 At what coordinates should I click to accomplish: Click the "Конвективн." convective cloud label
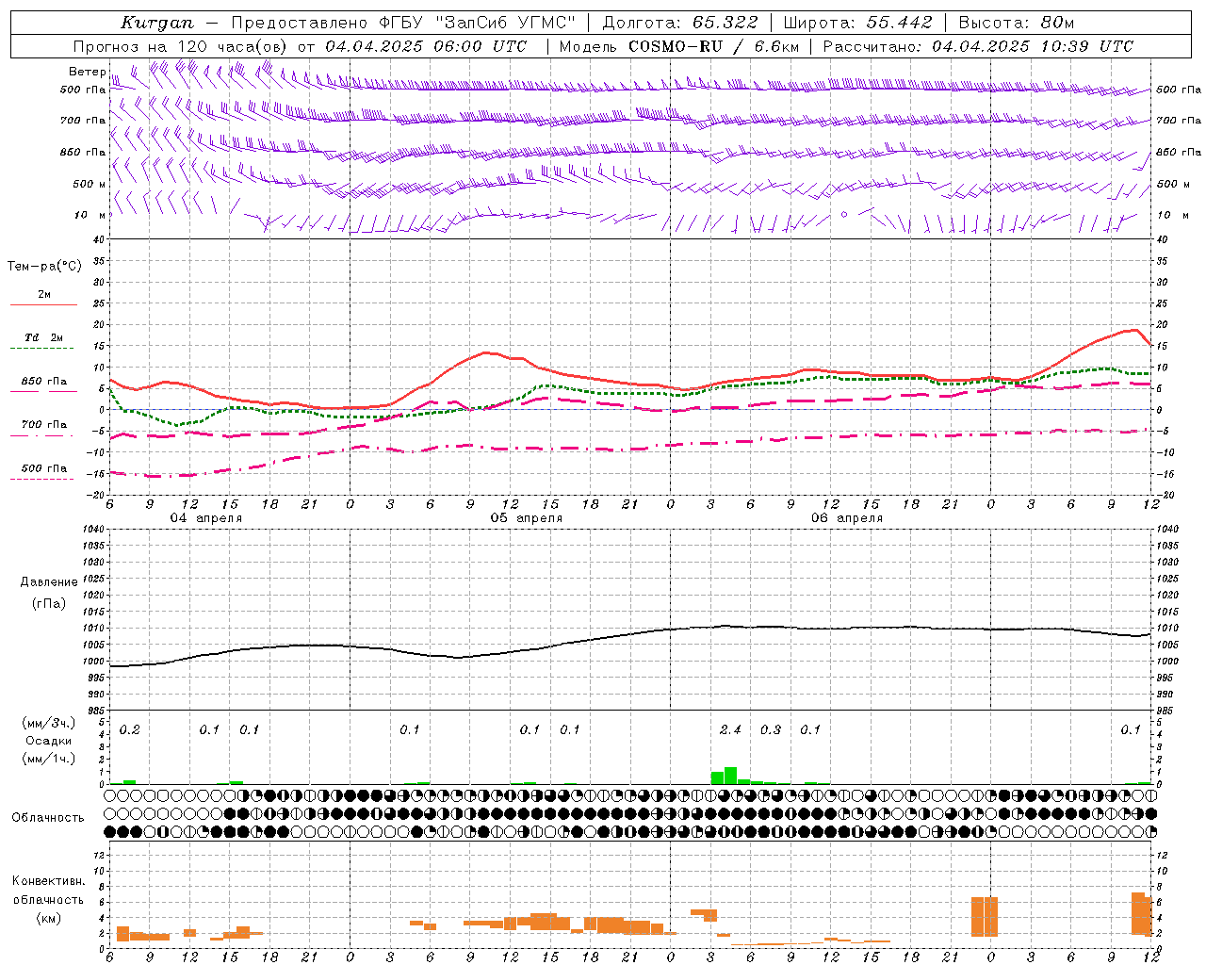[48, 881]
